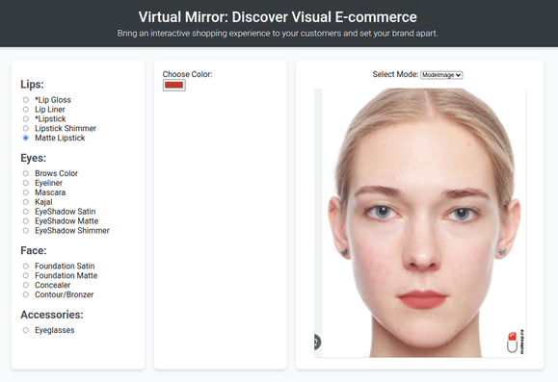The height and width of the screenshot is (382, 558).
Task: Select the *Lip Gloss radio option
Action: (26, 100)
